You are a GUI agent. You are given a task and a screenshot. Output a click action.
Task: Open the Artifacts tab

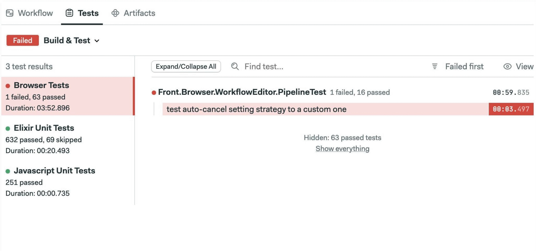133,13
